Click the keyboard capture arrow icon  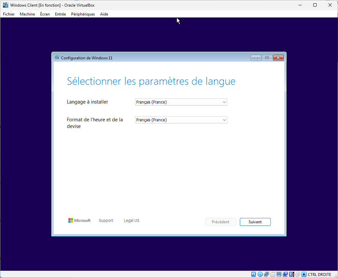click(304, 274)
